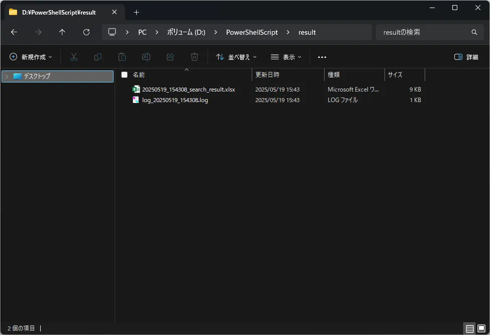
Task: Click the Cut scissors icon
Action: point(74,57)
